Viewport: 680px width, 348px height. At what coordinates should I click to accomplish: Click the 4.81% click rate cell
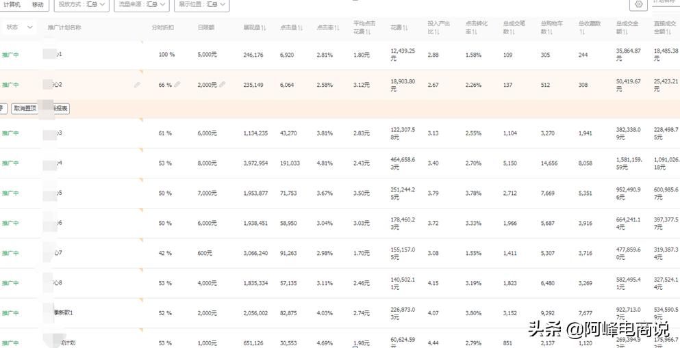(x=325, y=163)
